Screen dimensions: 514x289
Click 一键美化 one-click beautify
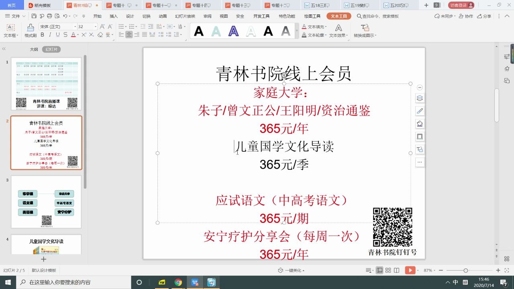[291, 271]
